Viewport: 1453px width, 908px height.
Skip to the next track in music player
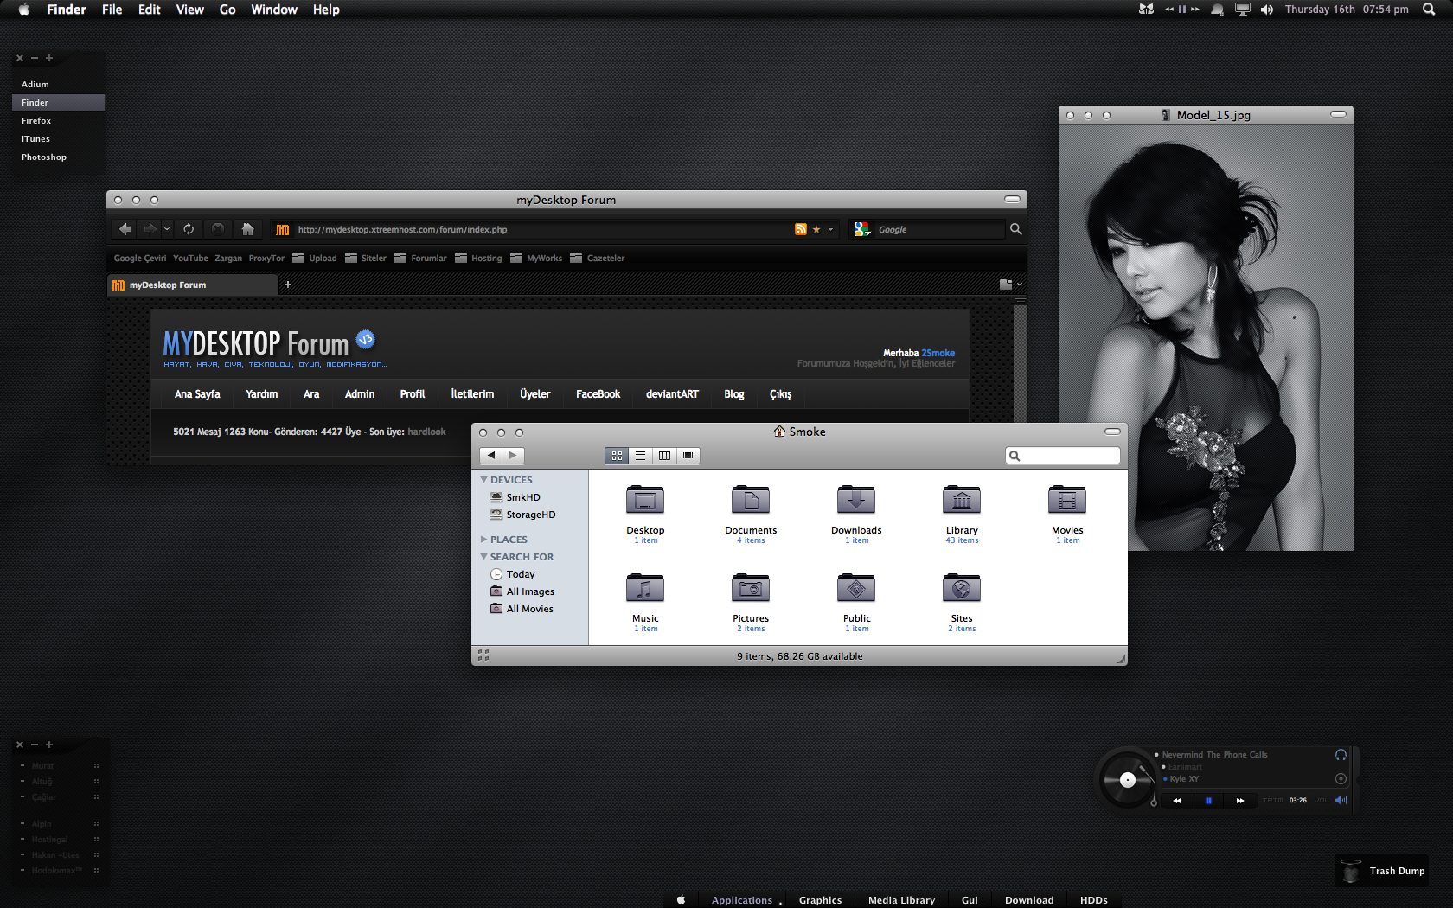[1239, 801]
